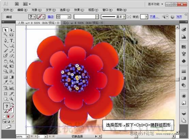Select the Warp tool
Image resolution: width=189 pixels, height=139 pixels.
[x=5, y=66]
